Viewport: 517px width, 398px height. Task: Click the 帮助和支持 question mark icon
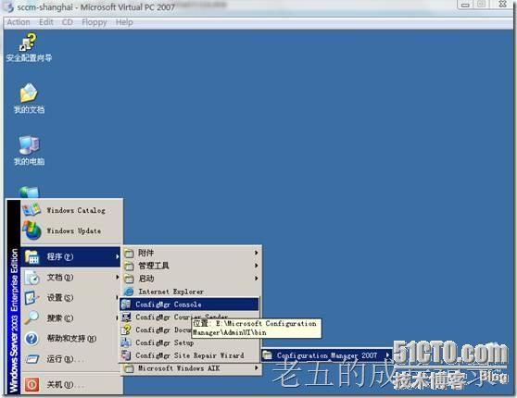tap(32, 339)
